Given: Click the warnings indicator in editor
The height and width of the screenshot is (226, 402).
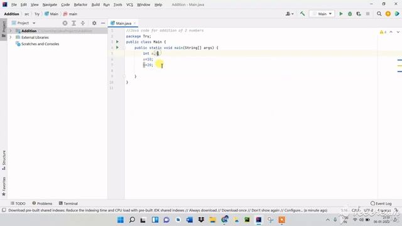Looking at the screenshot, I should click(x=383, y=32).
